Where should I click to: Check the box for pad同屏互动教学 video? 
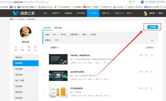point(44,75)
